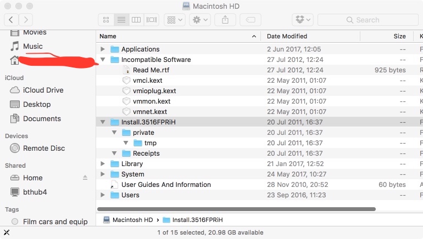Switch to Cover Flow view
The image size is (423, 239).
[x=151, y=20]
